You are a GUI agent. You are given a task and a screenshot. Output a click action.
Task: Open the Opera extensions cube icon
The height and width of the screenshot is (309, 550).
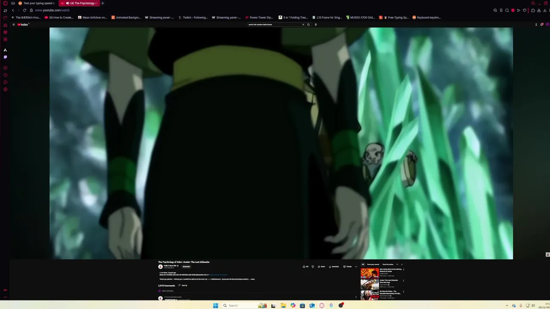click(533, 10)
